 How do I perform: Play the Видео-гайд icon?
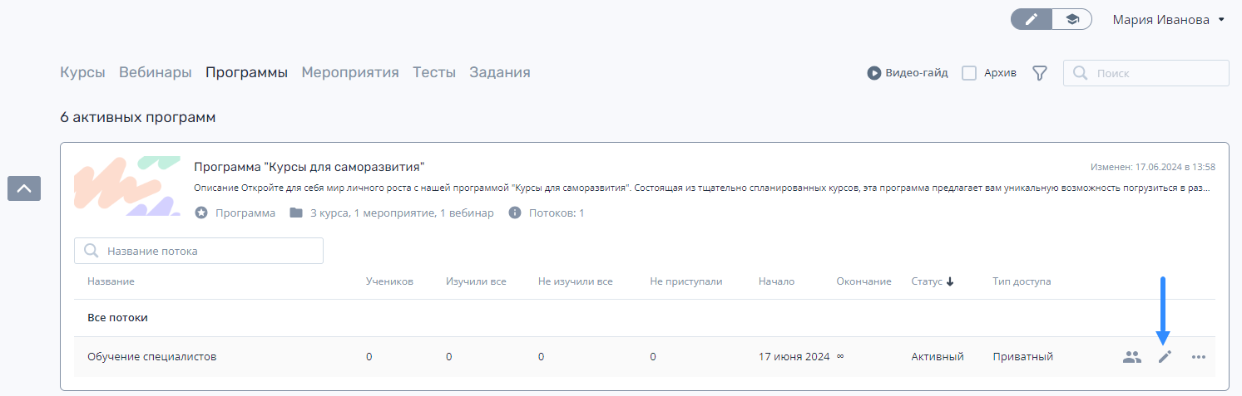pos(874,73)
